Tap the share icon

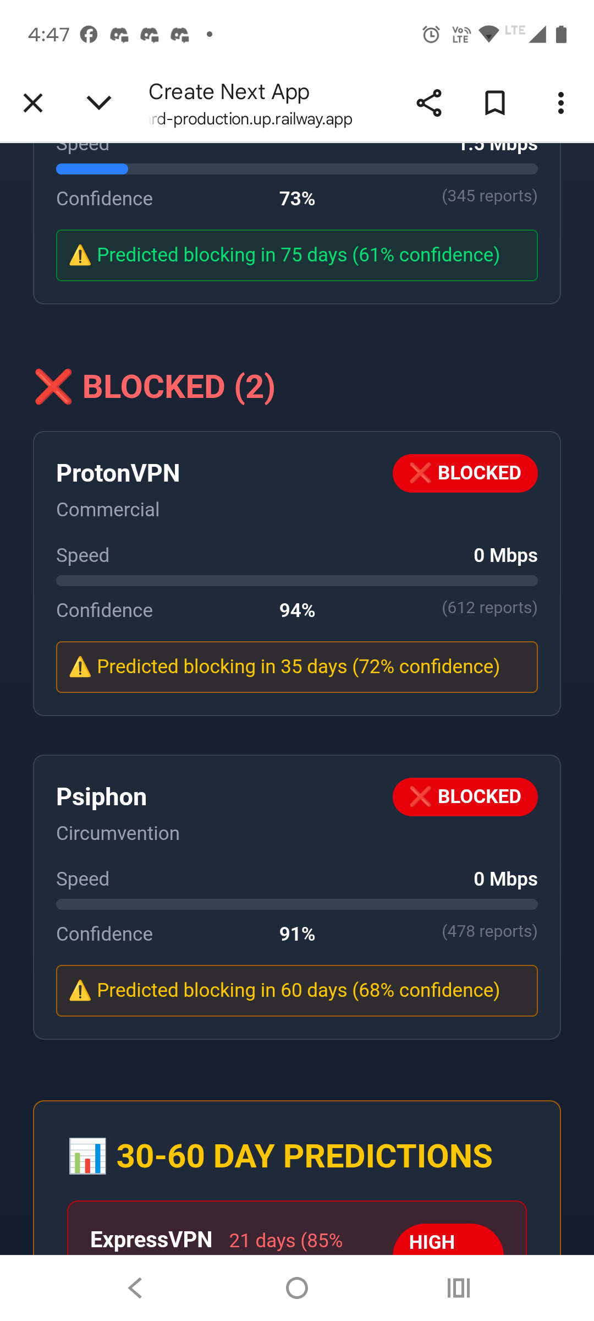429,103
